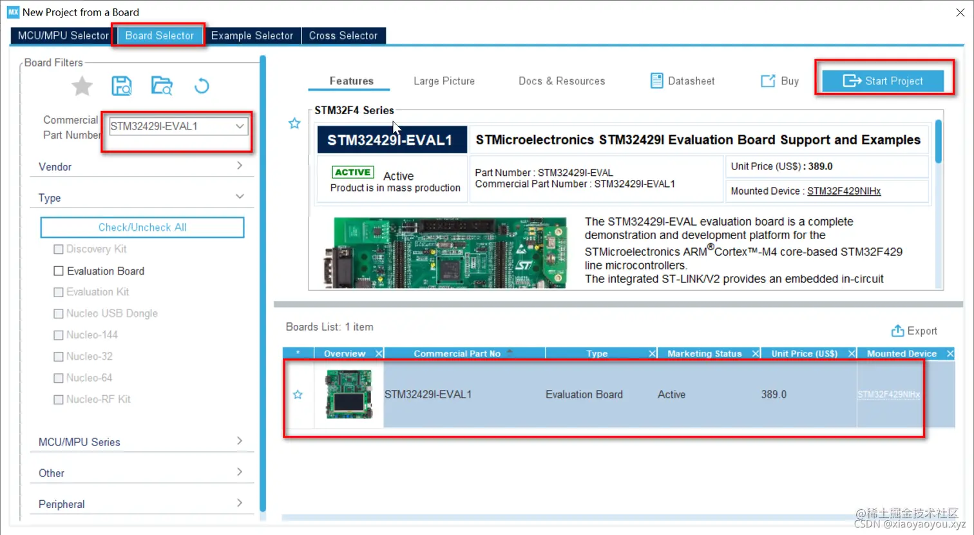Open the Large Picture tab
The image size is (974, 535).
444,81
